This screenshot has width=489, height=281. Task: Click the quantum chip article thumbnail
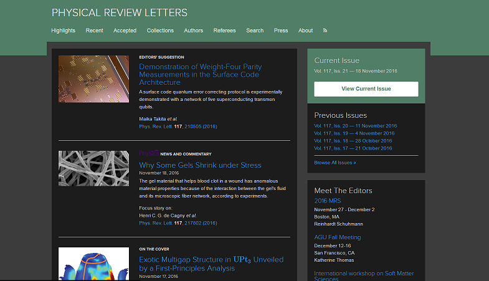point(93,79)
